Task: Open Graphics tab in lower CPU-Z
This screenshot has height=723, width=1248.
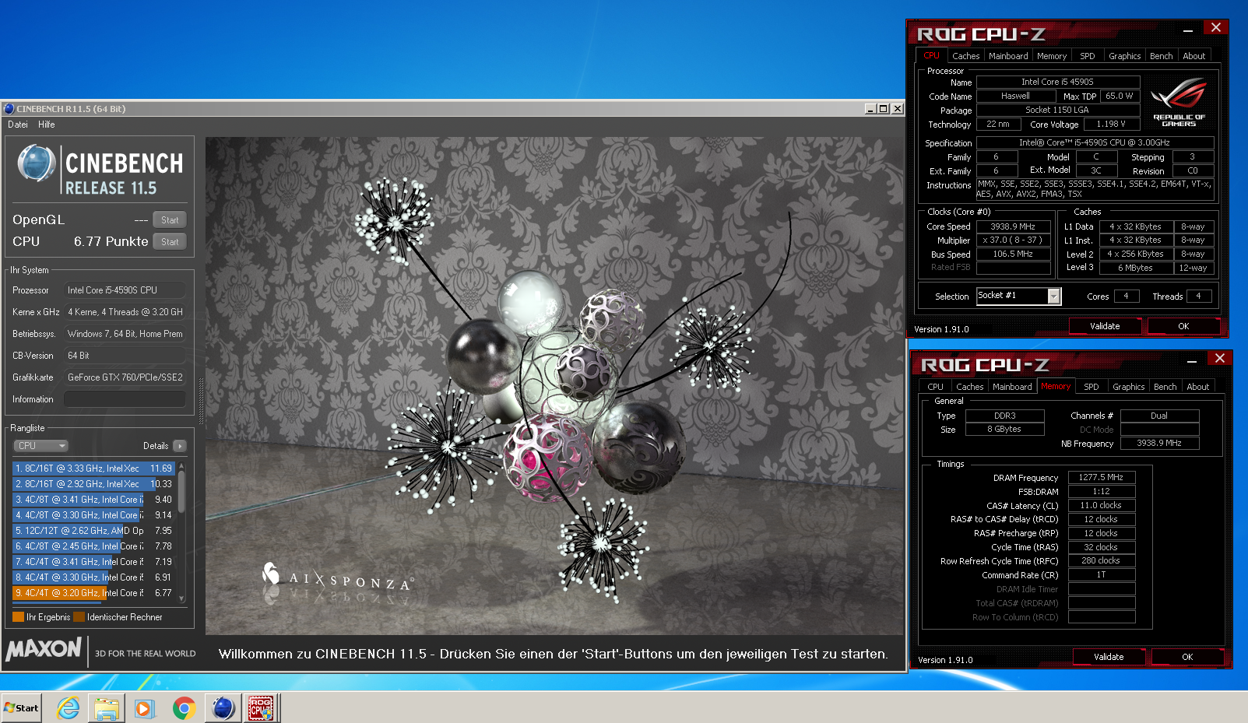Action: [x=1129, y=387]
